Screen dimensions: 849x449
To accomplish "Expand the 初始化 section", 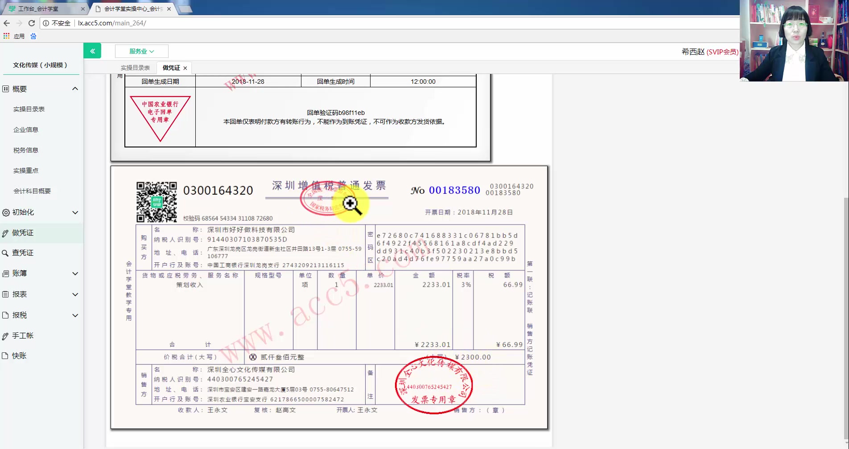I will tap(75, 212).
